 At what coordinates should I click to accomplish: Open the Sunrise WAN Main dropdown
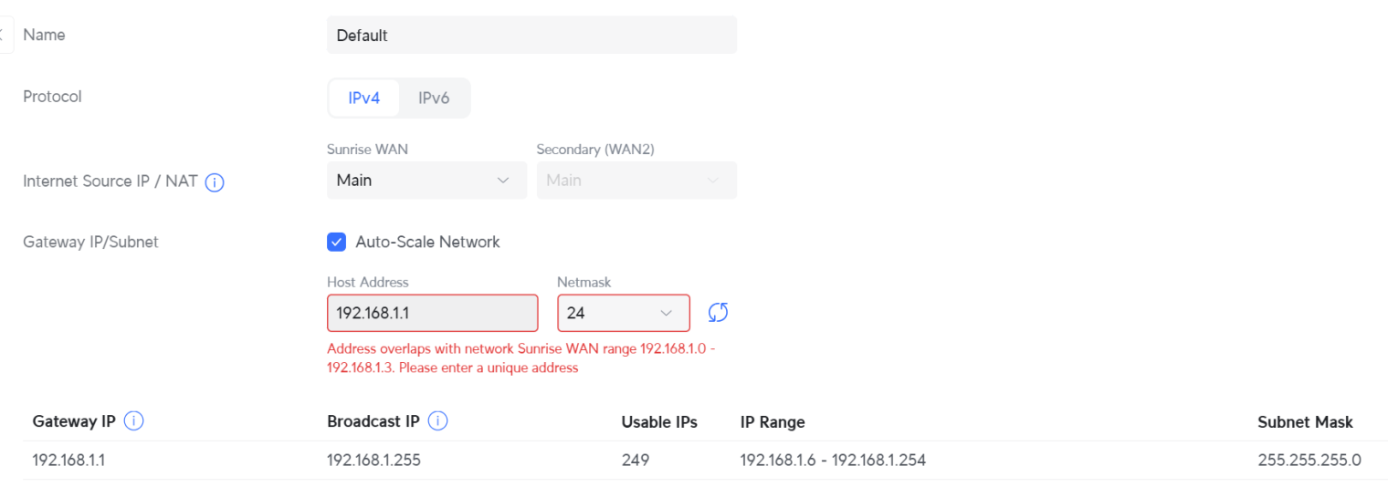[426, 181]
